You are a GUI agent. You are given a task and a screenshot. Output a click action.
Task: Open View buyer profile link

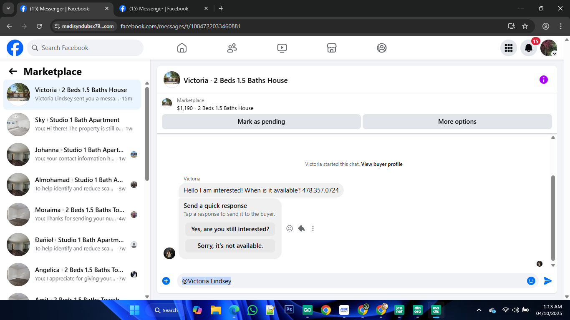tap(382, 164)
